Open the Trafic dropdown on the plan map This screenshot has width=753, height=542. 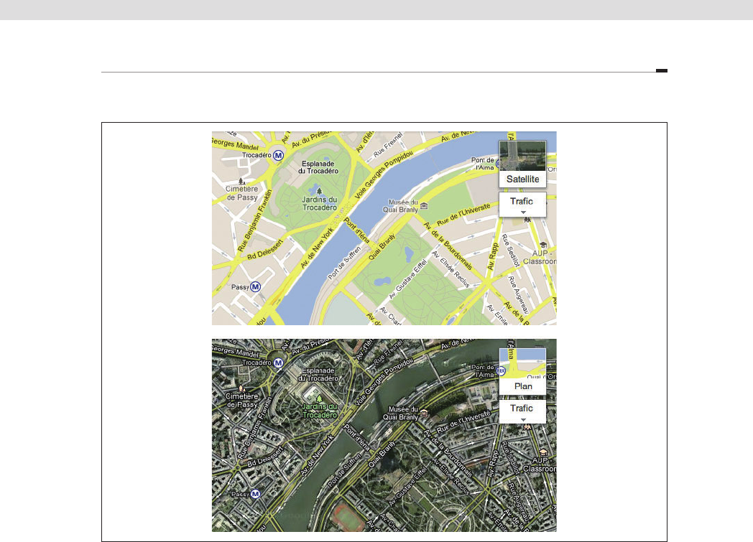click(x=522, y=205)
